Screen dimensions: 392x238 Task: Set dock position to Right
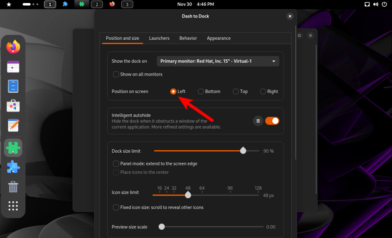(x=263, y=91)
